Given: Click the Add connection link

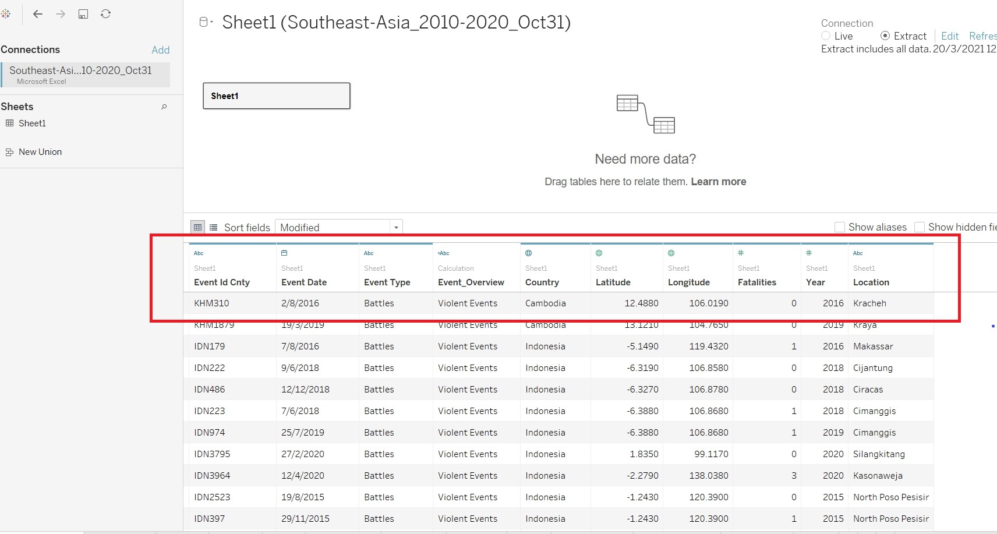Looking at the screenshot, I should [161, 50].
